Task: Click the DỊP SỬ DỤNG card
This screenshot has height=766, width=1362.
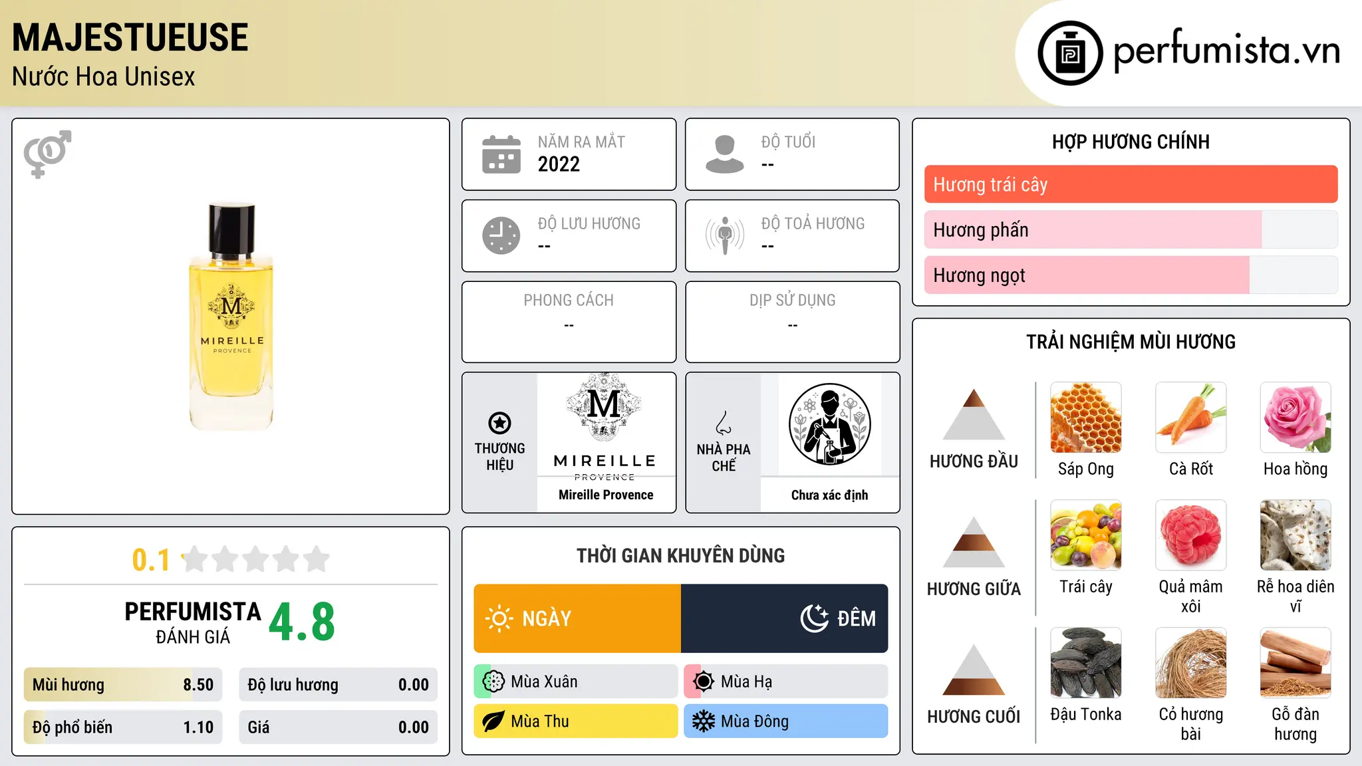Action: click(793, 322)
